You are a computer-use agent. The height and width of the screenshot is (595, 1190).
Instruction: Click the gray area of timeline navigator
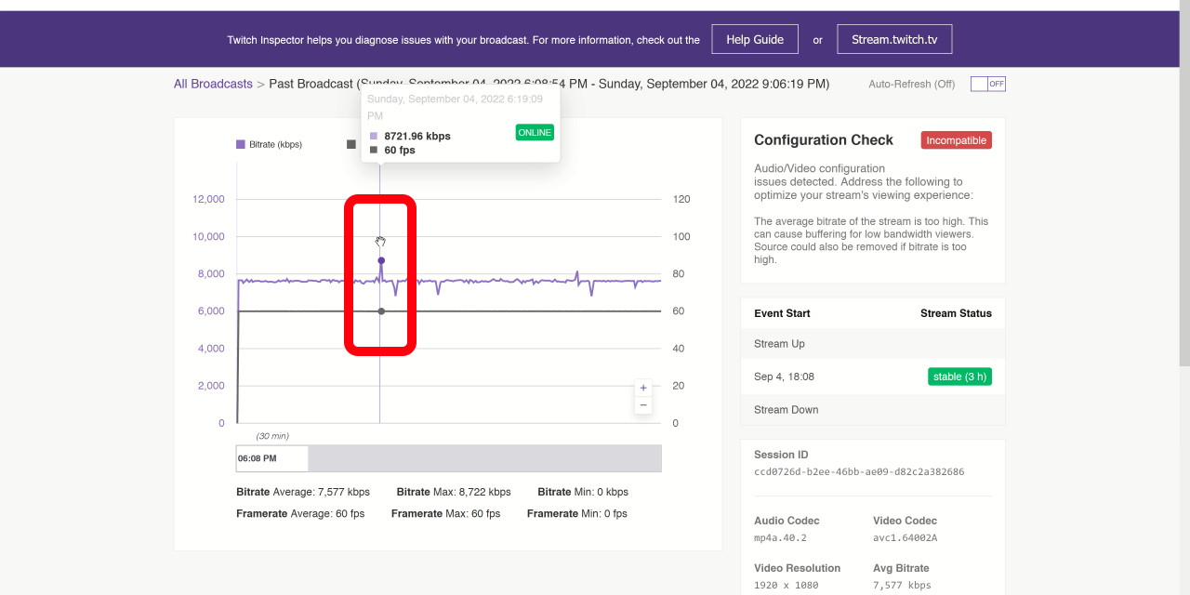tap(483, 458)
